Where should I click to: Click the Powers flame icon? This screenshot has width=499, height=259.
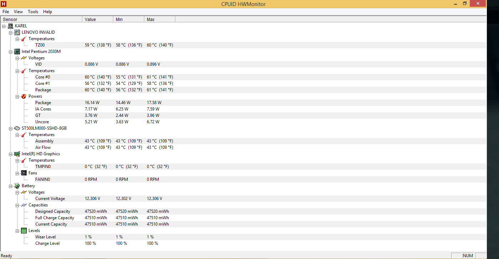(24, 96)
